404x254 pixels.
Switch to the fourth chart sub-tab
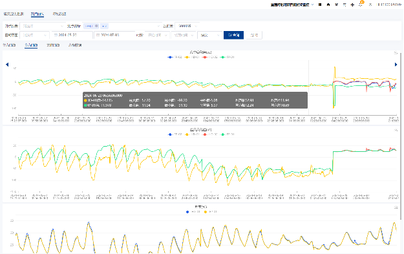pyautogui.click(x=75, y=45)
